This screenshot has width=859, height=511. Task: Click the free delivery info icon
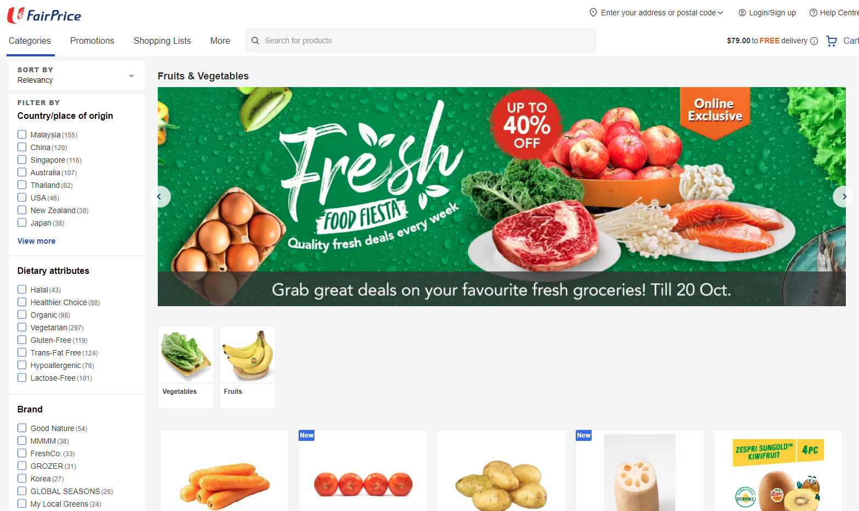pos(814,41)
